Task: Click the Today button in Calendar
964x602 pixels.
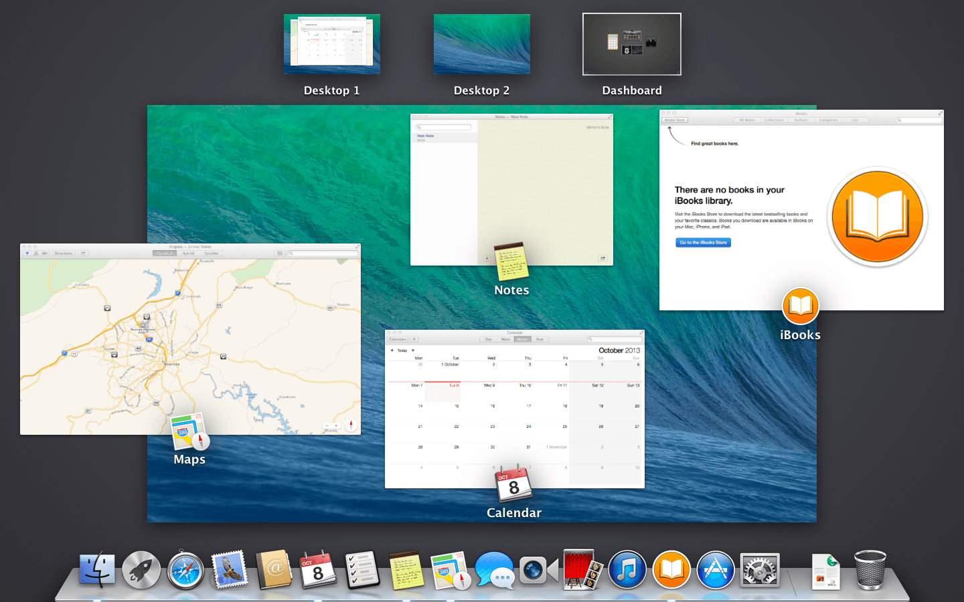Action: pos(402,350)
